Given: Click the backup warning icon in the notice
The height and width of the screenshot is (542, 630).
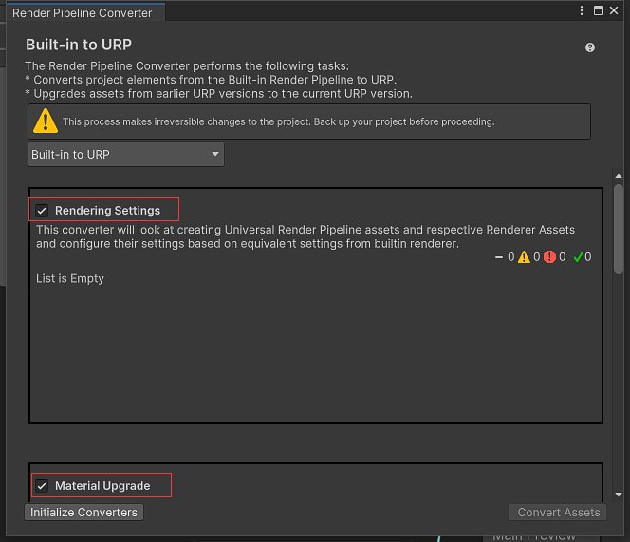Looking at the screenshot, I should tap(46, 121).
